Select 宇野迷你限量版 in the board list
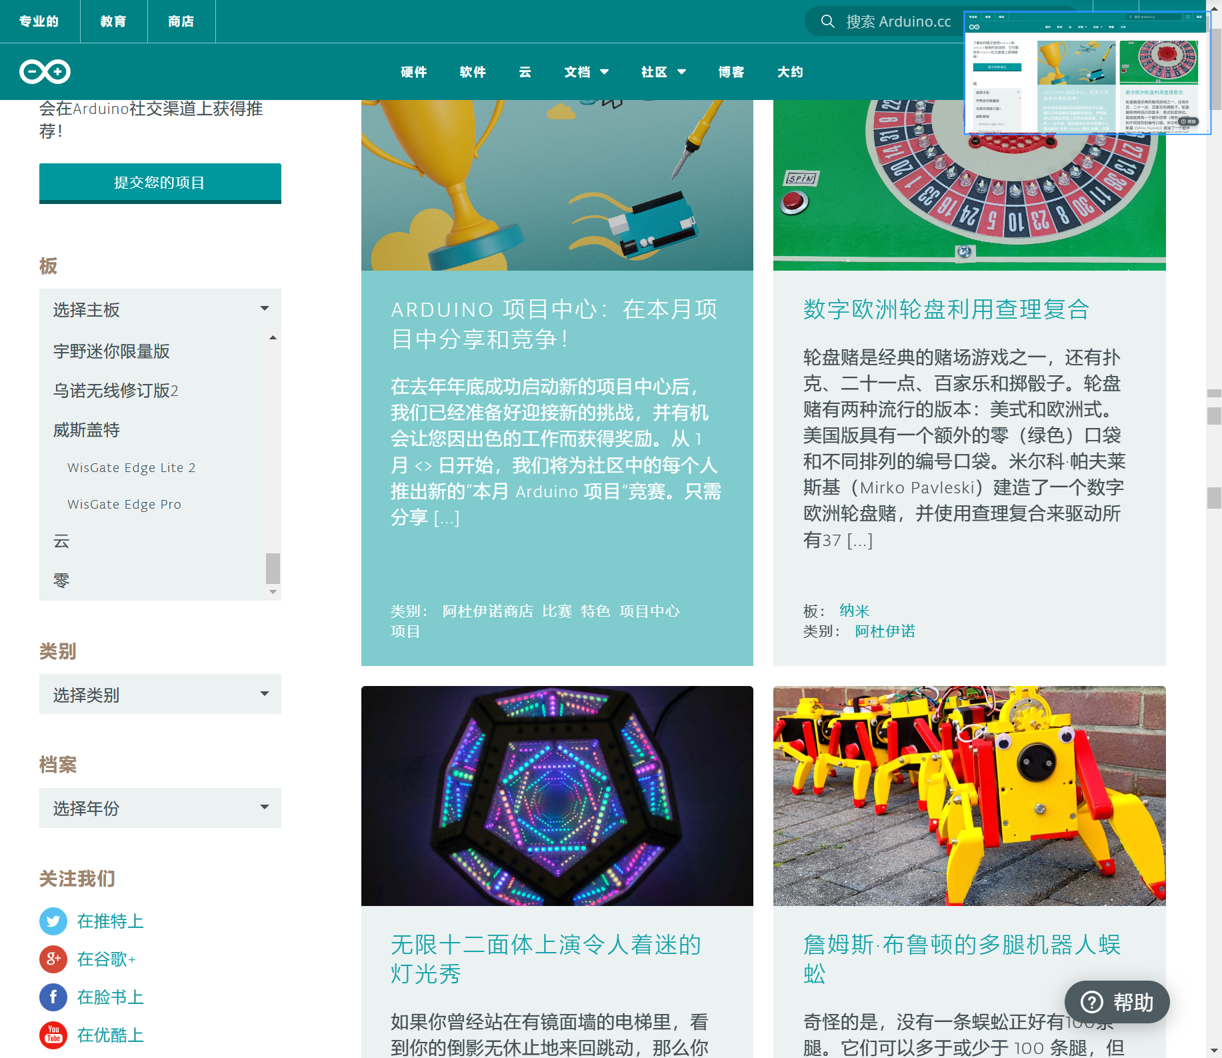The width and height of the screenshot is (1222, 1058). pyautogui.click(x=111, y=351)
